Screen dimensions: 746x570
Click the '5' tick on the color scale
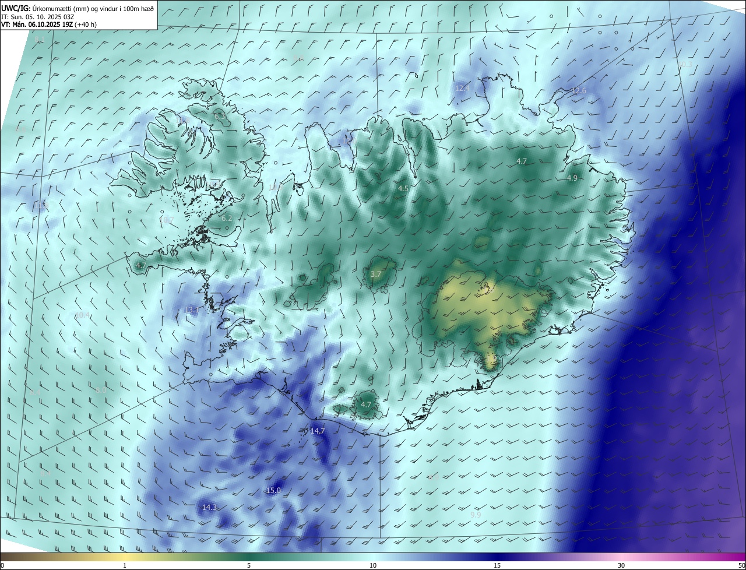pyautogui.click(x=249, y=565)
